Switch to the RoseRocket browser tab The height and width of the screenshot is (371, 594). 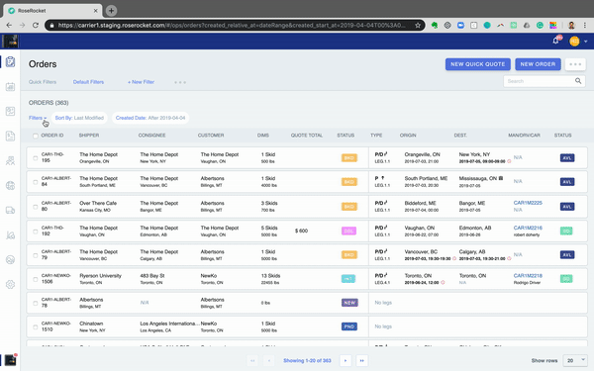pyautogui.click(x=53, y=11)
